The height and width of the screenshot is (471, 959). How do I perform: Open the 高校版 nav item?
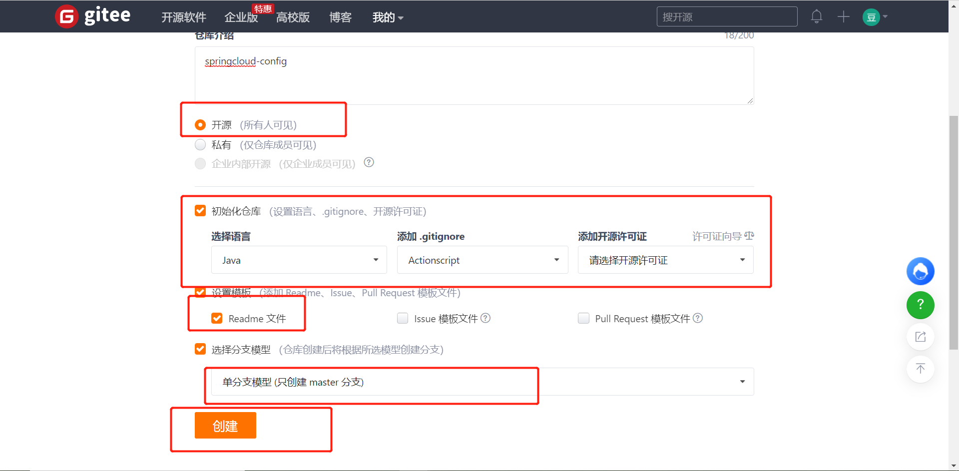(x=293, y=17)
